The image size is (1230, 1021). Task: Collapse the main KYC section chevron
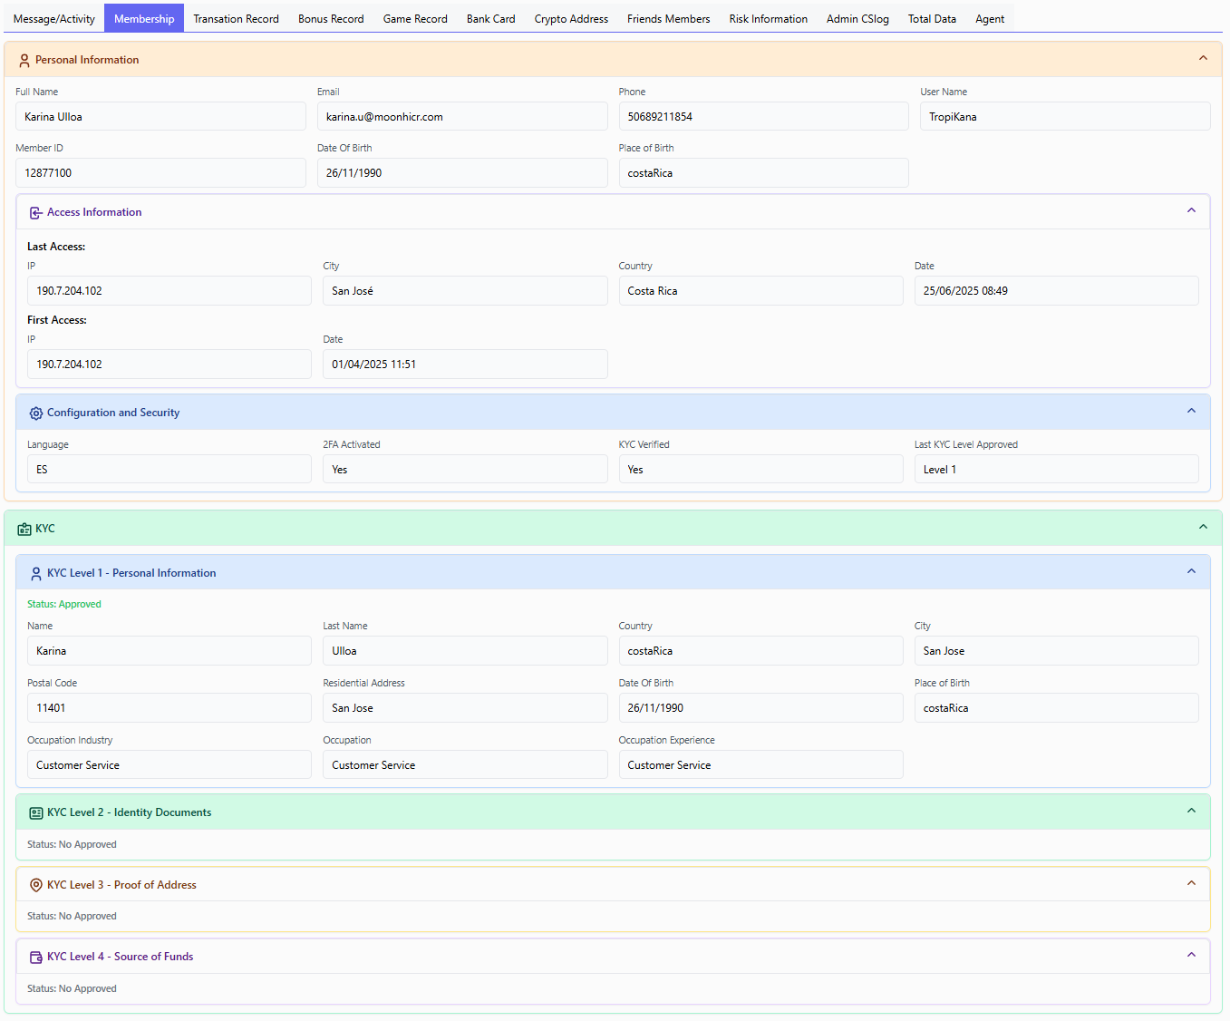pos(1203,528)
